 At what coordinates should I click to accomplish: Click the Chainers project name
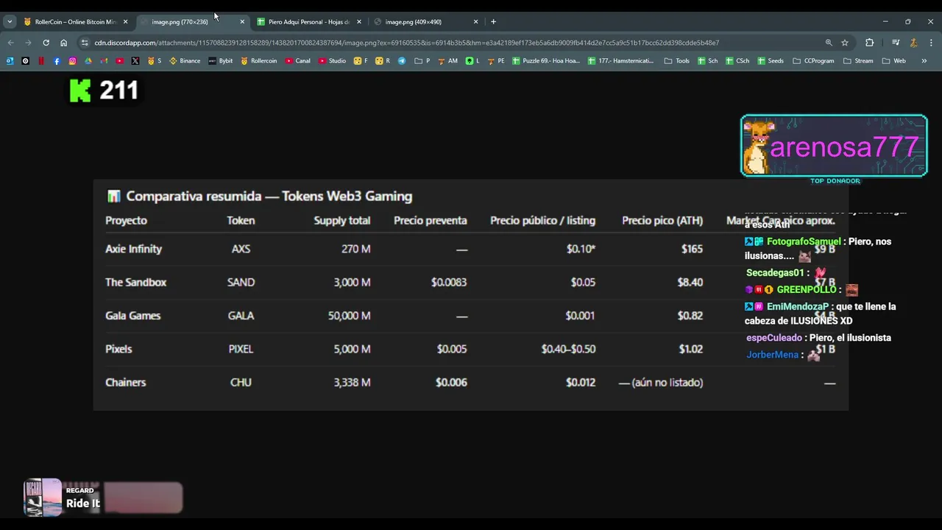click(126, 382)
